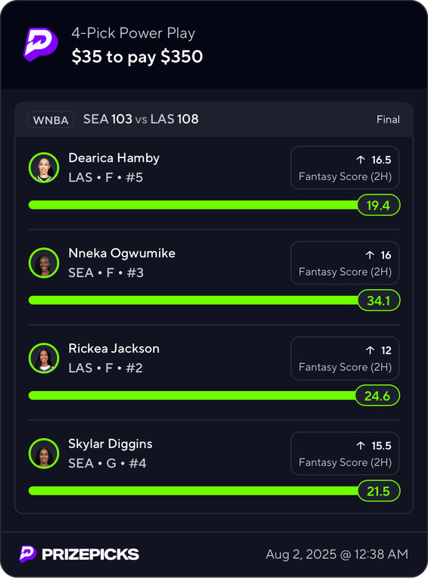428x578 pixels.
Task: Select Skylar Diggins' player photo
Action: [44, 453]
